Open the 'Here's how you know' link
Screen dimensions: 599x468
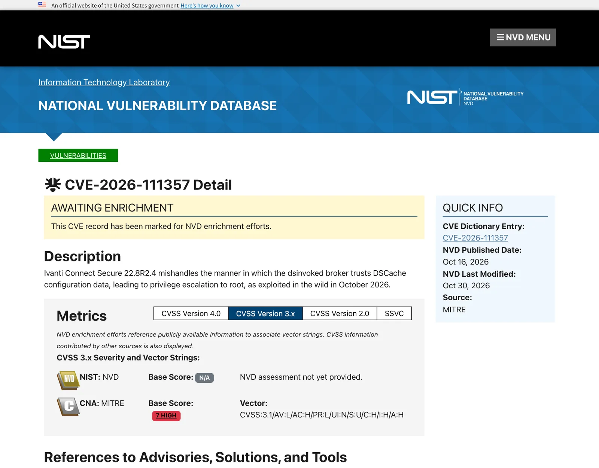[x=207, y=6]
